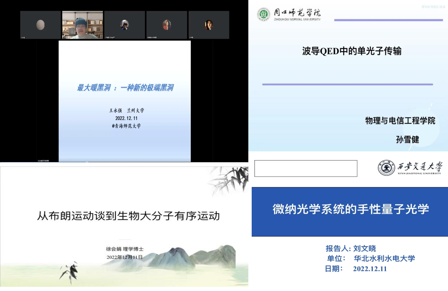
Task: Click the fifth participant's dark-suit avatar
Action: 208,25
